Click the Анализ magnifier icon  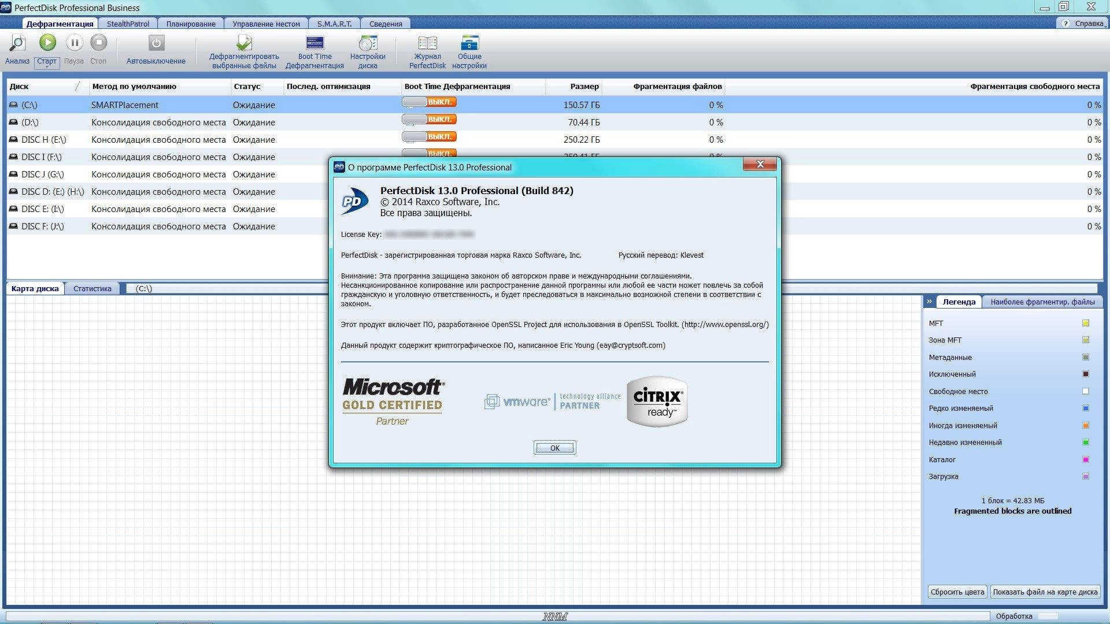pyautogui.click(x=17, y=43)
